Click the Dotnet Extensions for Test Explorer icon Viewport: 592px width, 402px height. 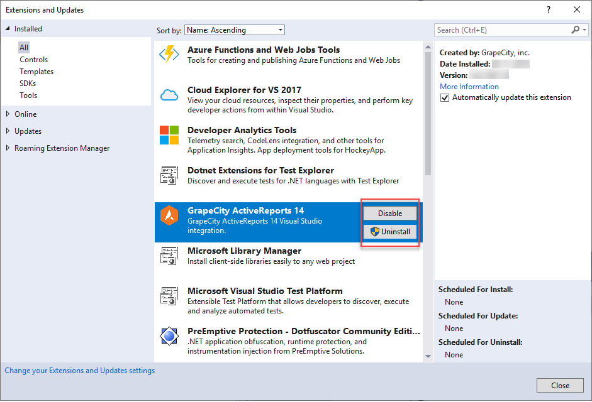(169, 176)
